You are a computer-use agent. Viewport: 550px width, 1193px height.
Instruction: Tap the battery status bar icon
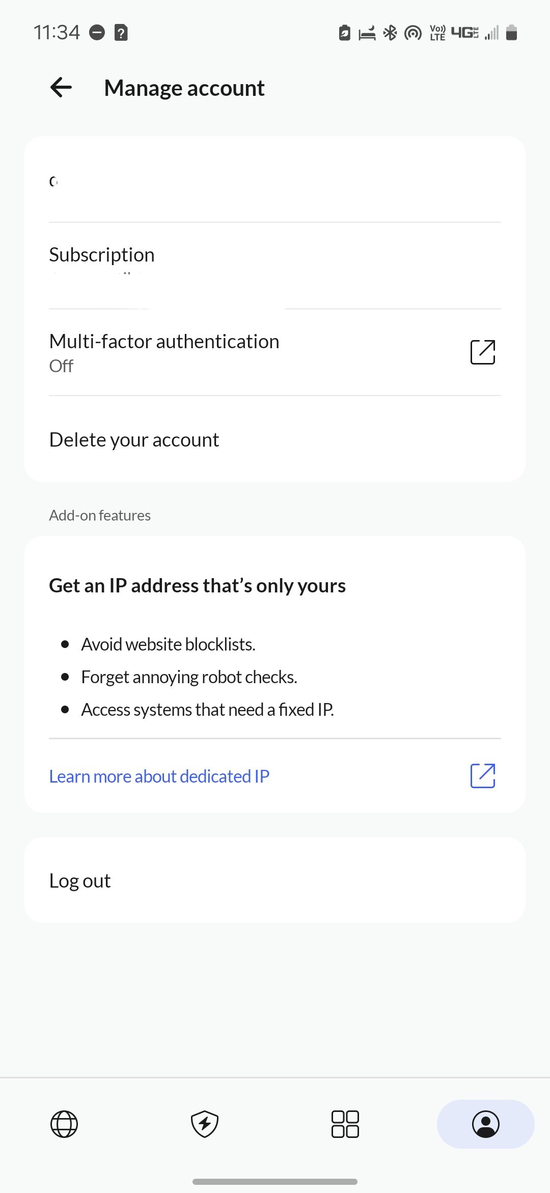coord(512,33)
